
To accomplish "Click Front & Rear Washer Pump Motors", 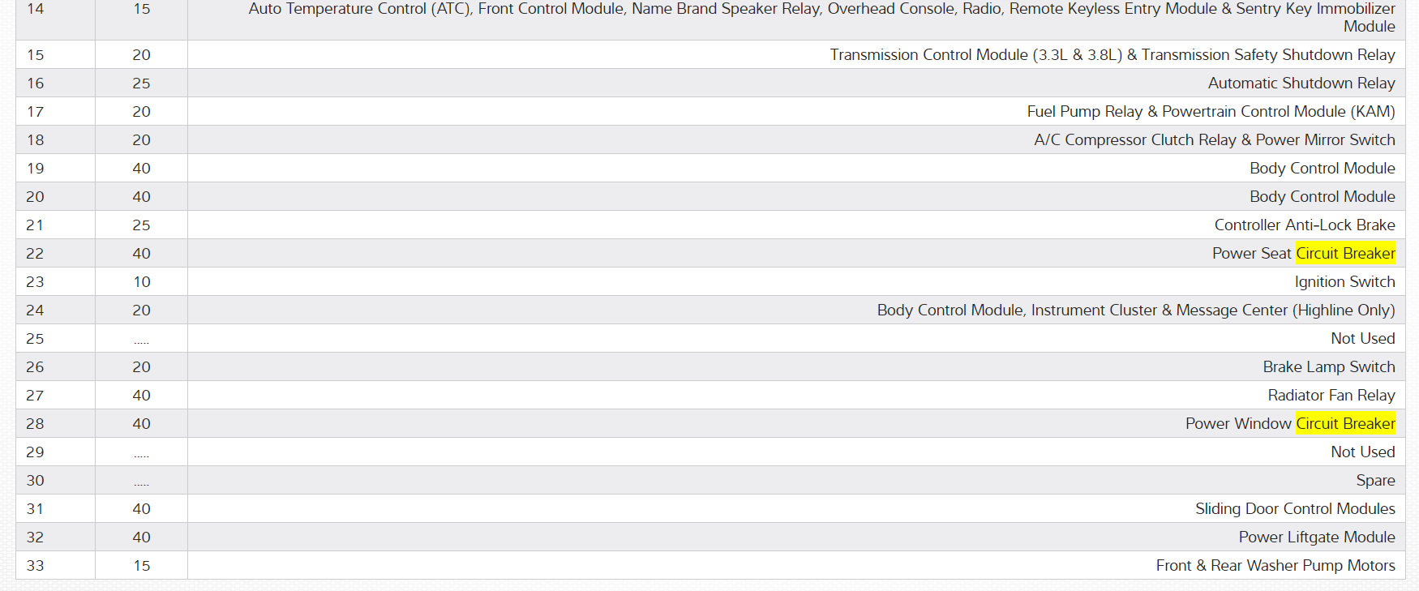I will click(1275, 565).
